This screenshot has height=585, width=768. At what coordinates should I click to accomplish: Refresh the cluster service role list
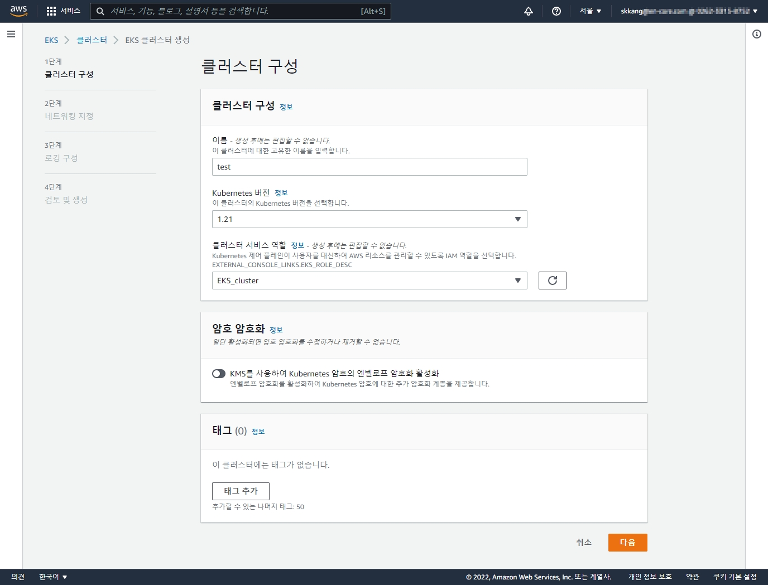click(553, 281)
